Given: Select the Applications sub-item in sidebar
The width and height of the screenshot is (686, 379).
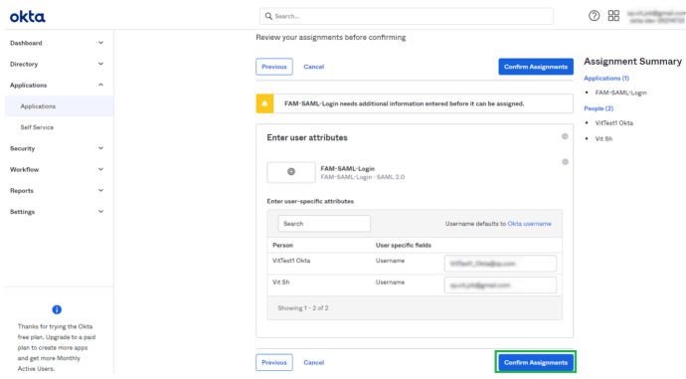Looking at the screenshot, I should pos(38,106).
